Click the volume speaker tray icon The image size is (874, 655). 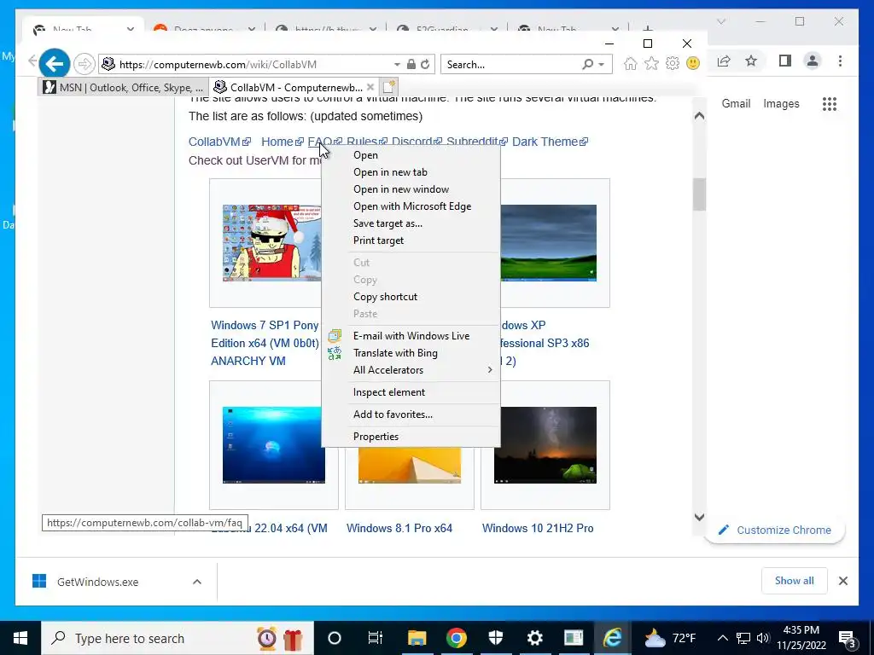coord(763,638)
